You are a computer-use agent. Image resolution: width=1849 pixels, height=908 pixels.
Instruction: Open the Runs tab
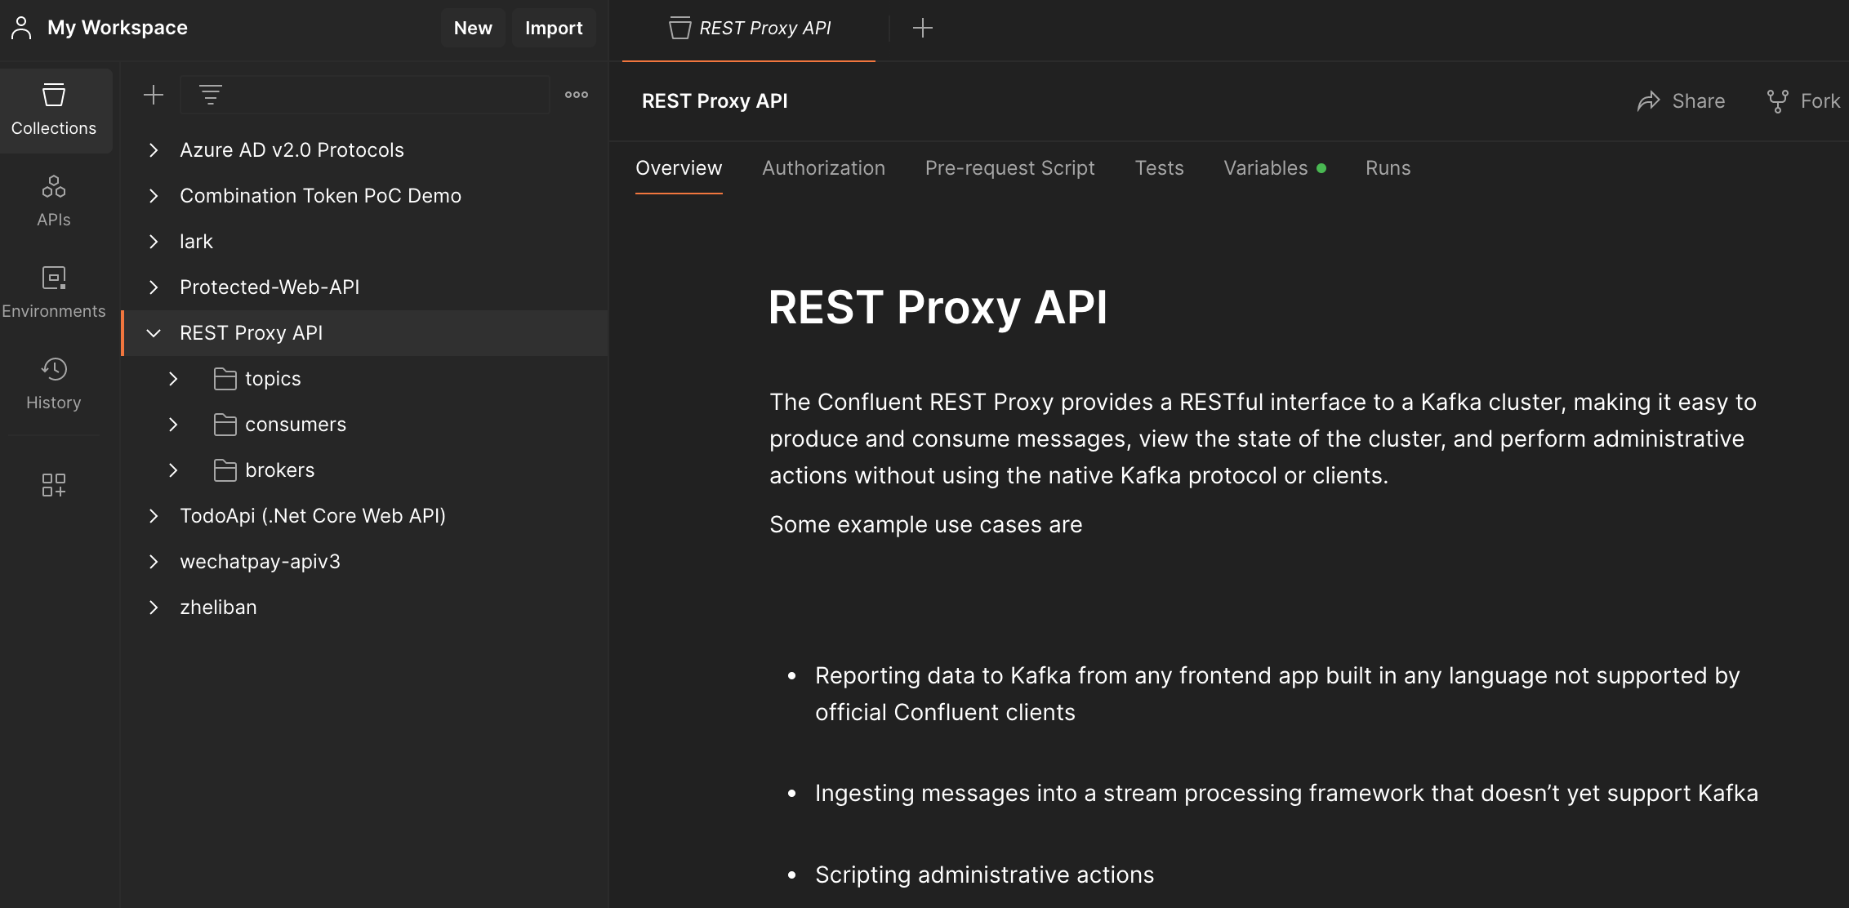pyautogui.click(x=1388, y=168)
